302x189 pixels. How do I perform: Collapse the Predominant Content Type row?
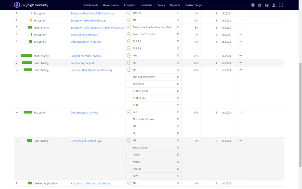(17, 141)
